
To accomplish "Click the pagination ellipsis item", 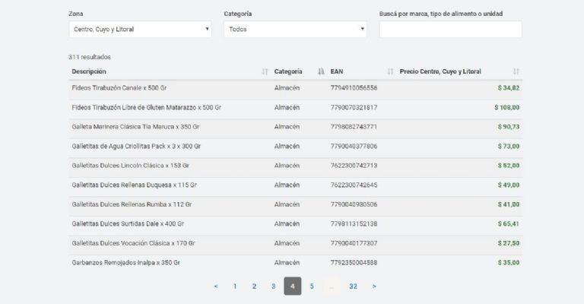I will [x=332, y=287].
